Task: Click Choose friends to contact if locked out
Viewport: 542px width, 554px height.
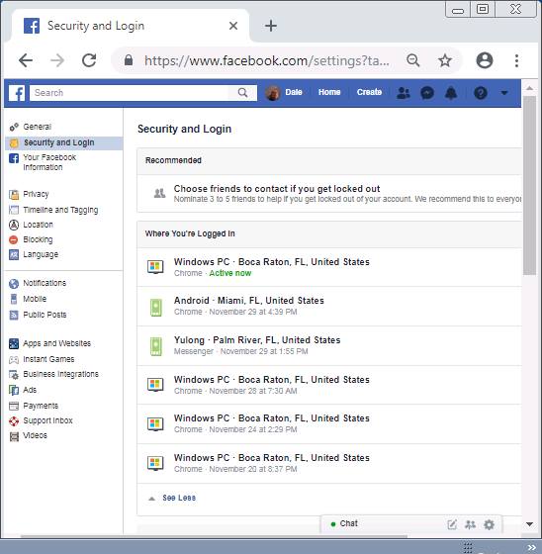Action: (x=277, y=189)
